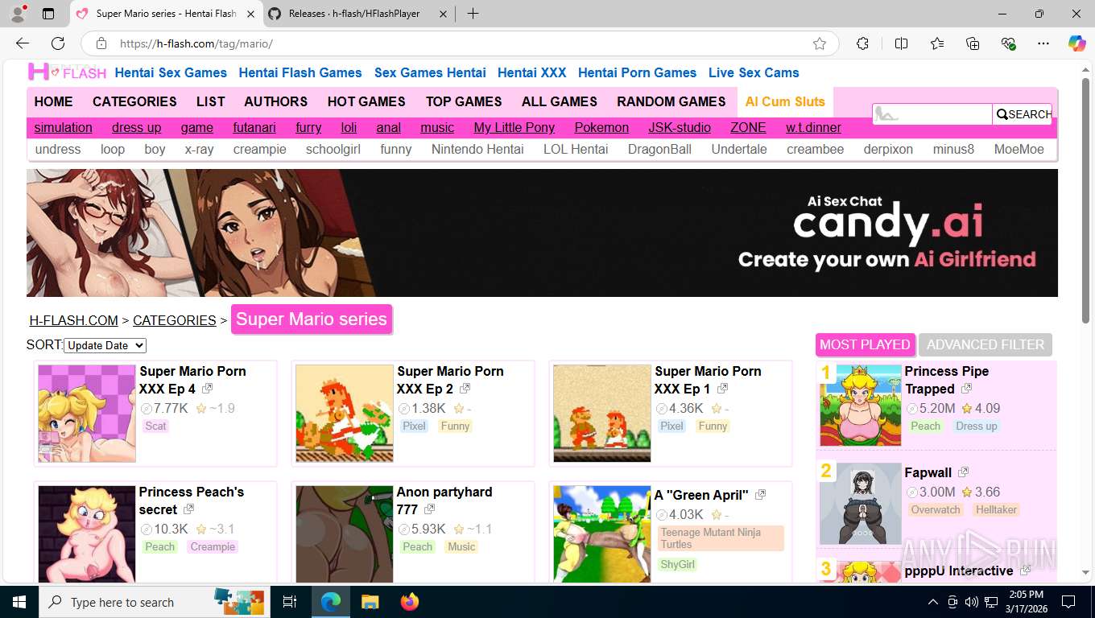View site information lock icon
The width and height of the screenshot is (1095, 618).
[x=101, y=43]
